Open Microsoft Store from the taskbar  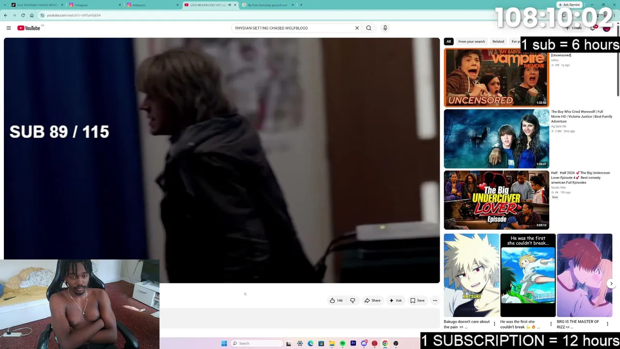[321, 344]
